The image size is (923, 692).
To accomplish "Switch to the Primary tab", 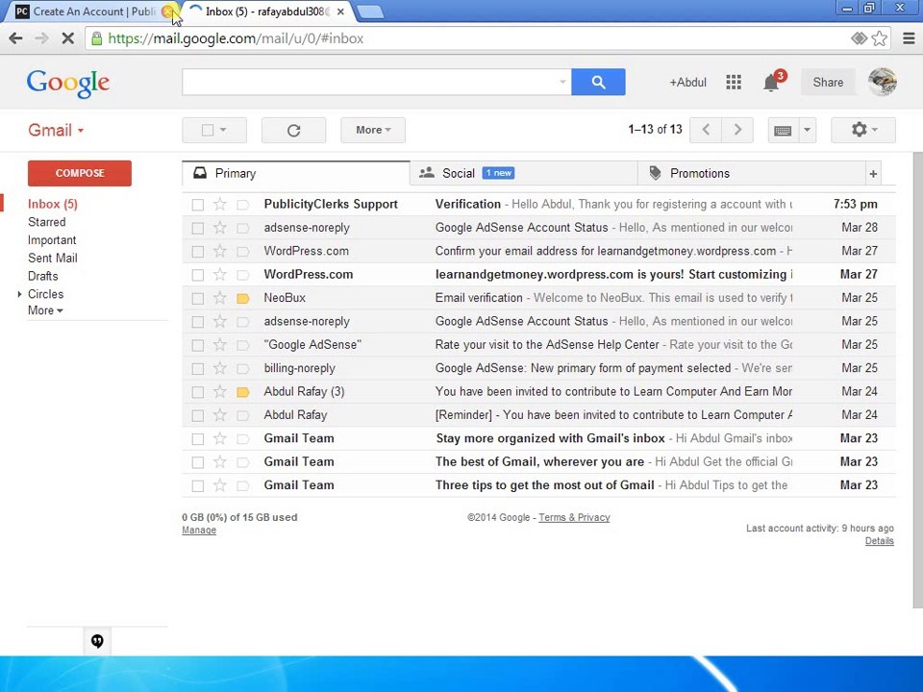I will (x=295, y=174).
